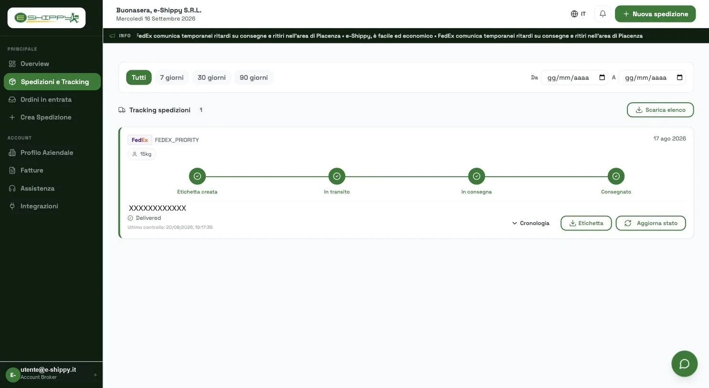Click the e-Shippy logo

(x=46, y=18)
